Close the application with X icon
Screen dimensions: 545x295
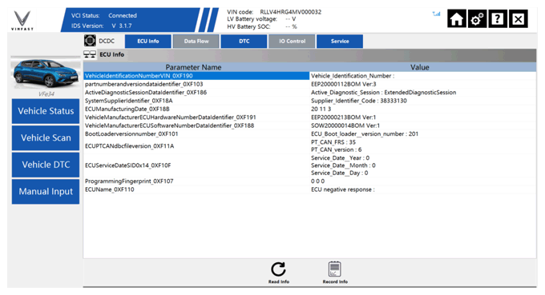(518, 18)
